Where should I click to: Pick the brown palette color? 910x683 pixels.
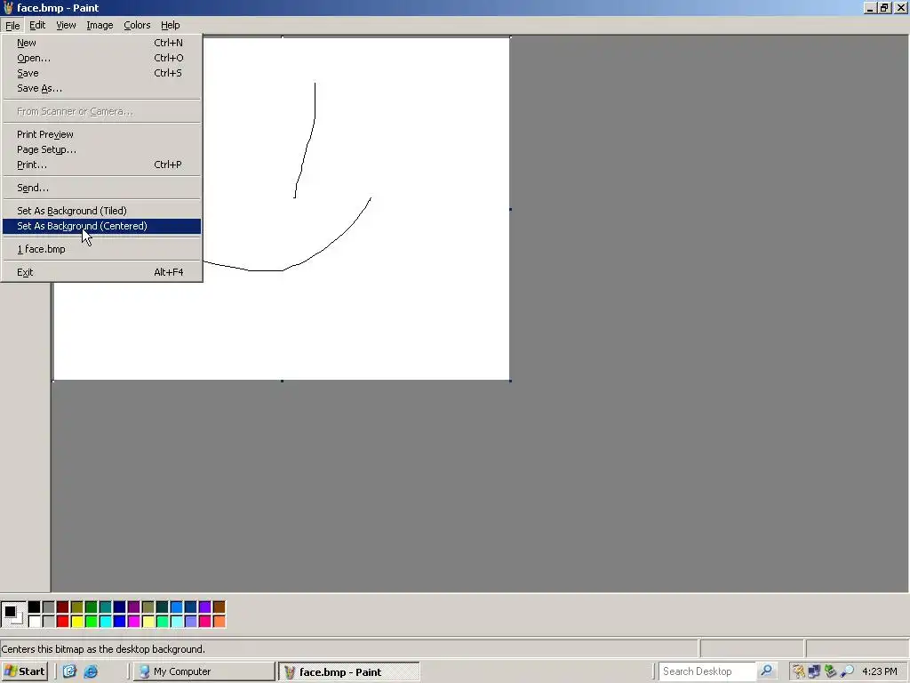(219, 607)
